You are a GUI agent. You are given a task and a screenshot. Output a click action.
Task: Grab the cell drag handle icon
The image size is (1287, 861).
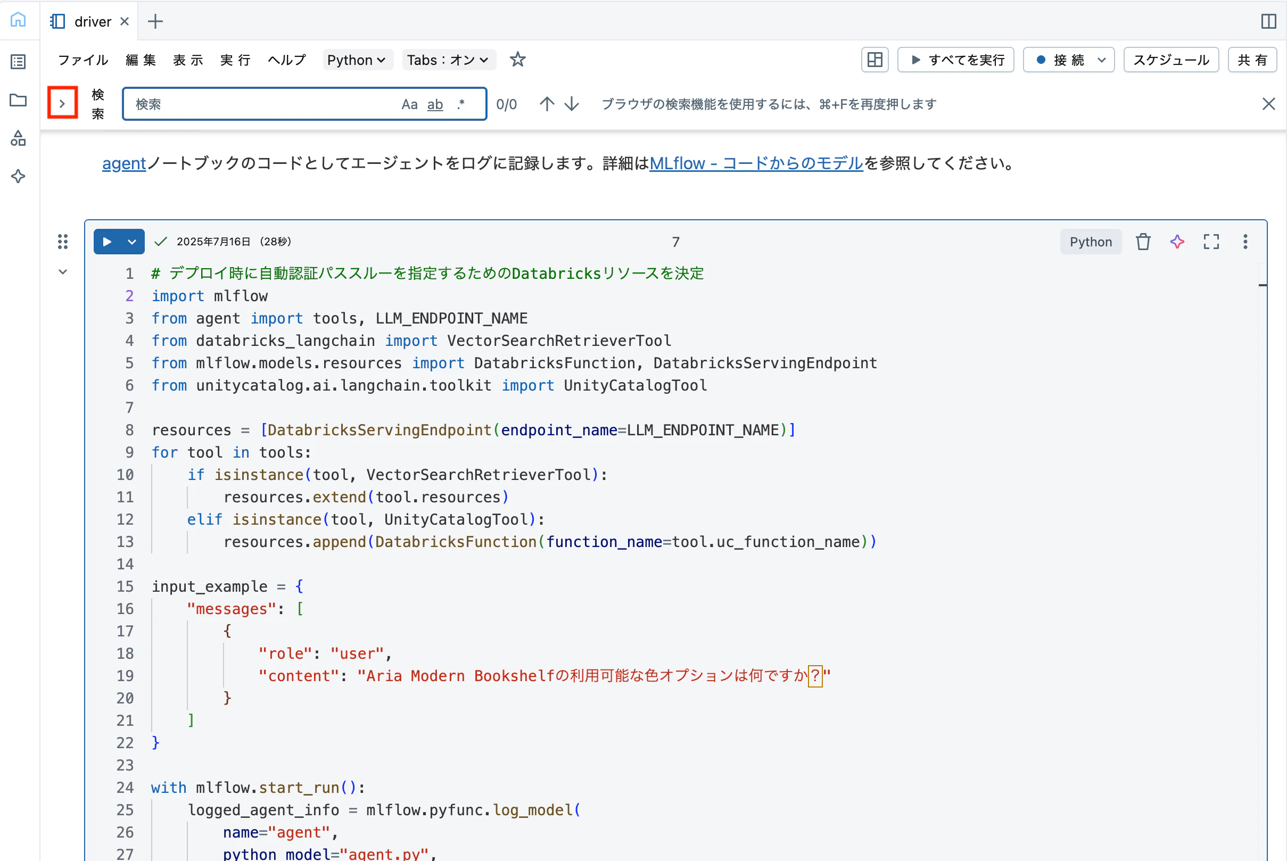point(63,242)
